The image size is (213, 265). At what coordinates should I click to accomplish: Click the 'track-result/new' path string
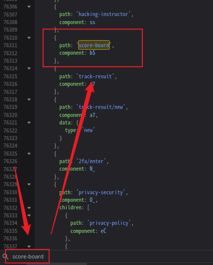[101, 107]
